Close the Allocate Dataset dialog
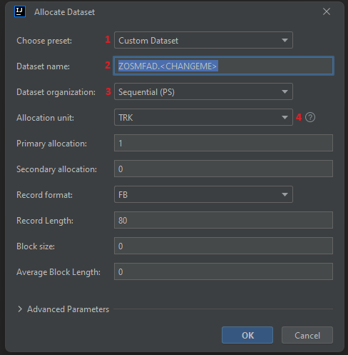This screenshot has height=355, width=348. (x=327, y=11)
